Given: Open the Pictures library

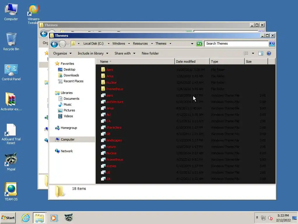Looking at the screenshot, I should pos(66,110).
